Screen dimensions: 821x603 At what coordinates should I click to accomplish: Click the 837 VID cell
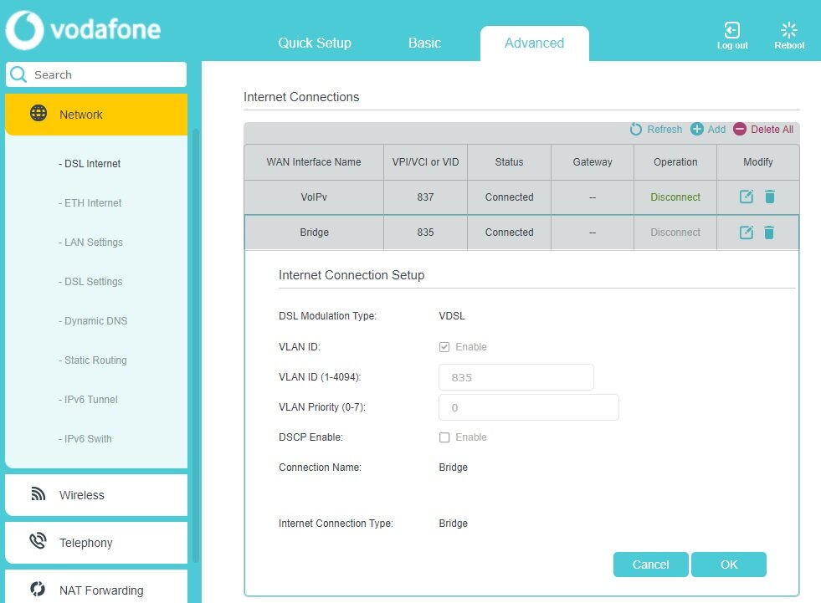[x=426, y=197]
